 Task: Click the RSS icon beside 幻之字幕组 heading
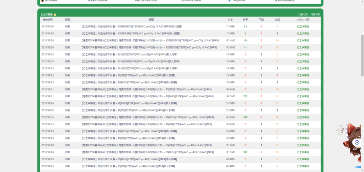[54, 15]
